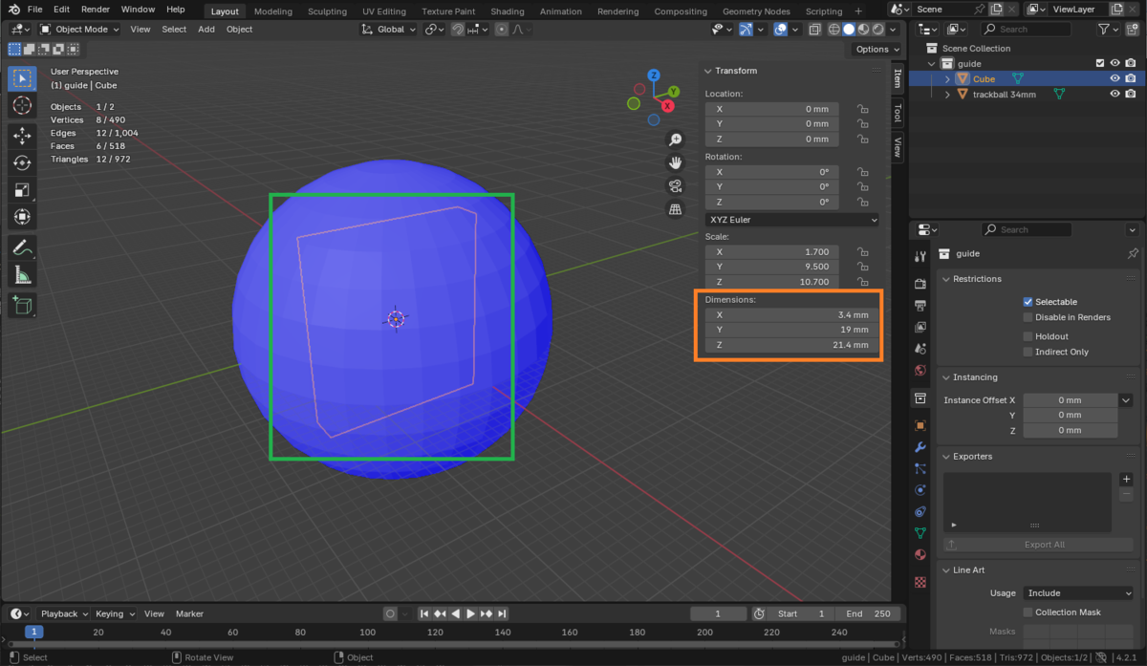
Task: Click the pan hand viewport gizmo
Action: (675, 162)
